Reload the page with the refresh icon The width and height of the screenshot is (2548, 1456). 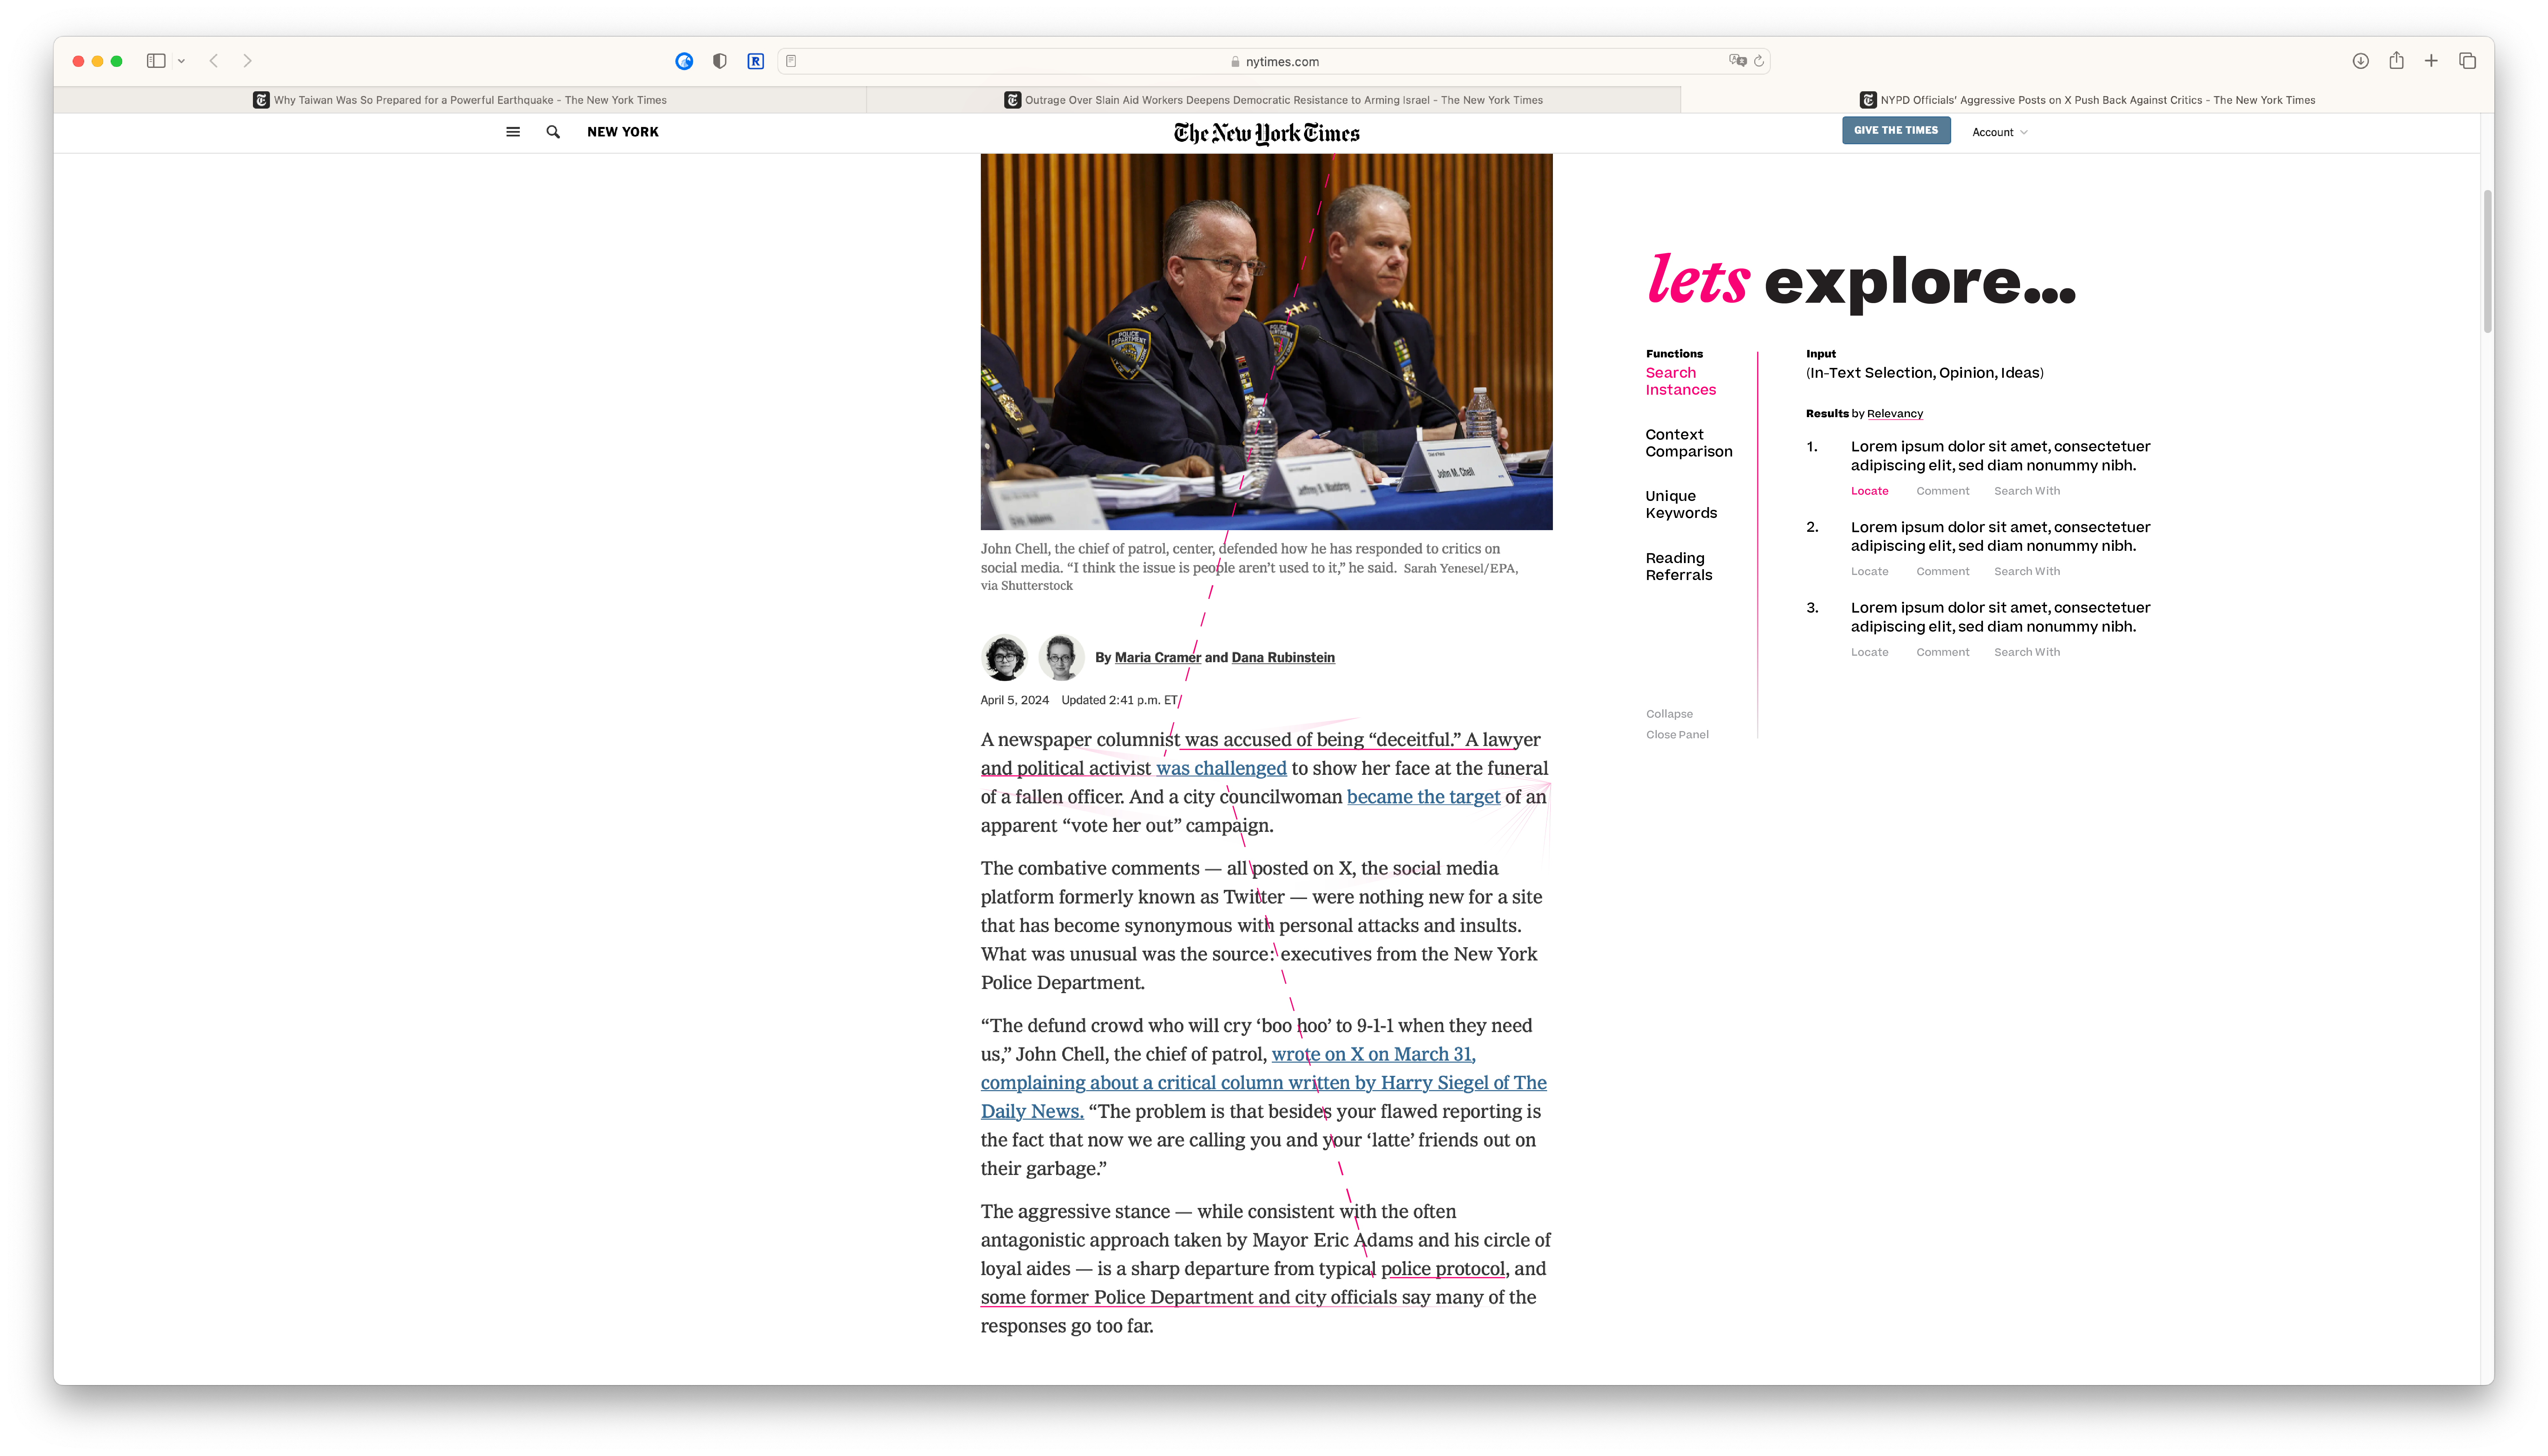click(1759, 61)
